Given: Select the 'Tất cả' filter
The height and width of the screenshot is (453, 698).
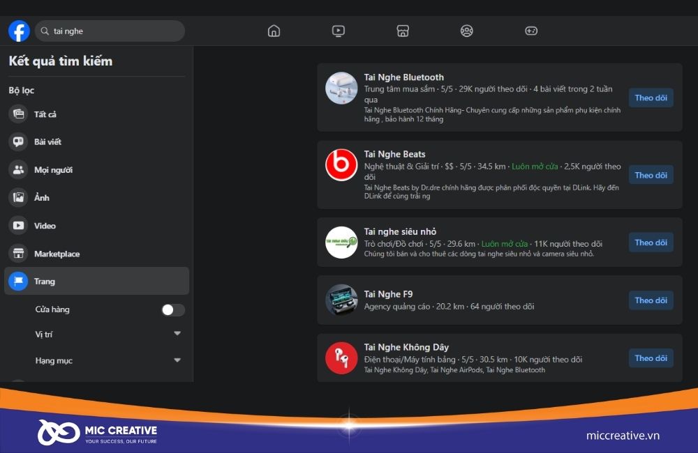Looking at the screenshot, I should click(x=96, y=114).
